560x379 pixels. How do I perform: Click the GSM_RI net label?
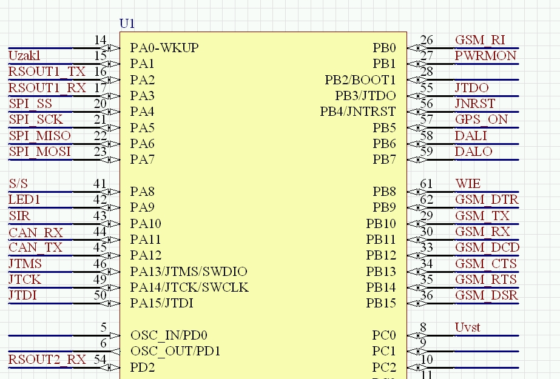click(x=480, y=39)
